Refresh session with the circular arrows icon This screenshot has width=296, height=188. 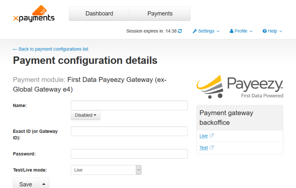click(x=180, y=31)
